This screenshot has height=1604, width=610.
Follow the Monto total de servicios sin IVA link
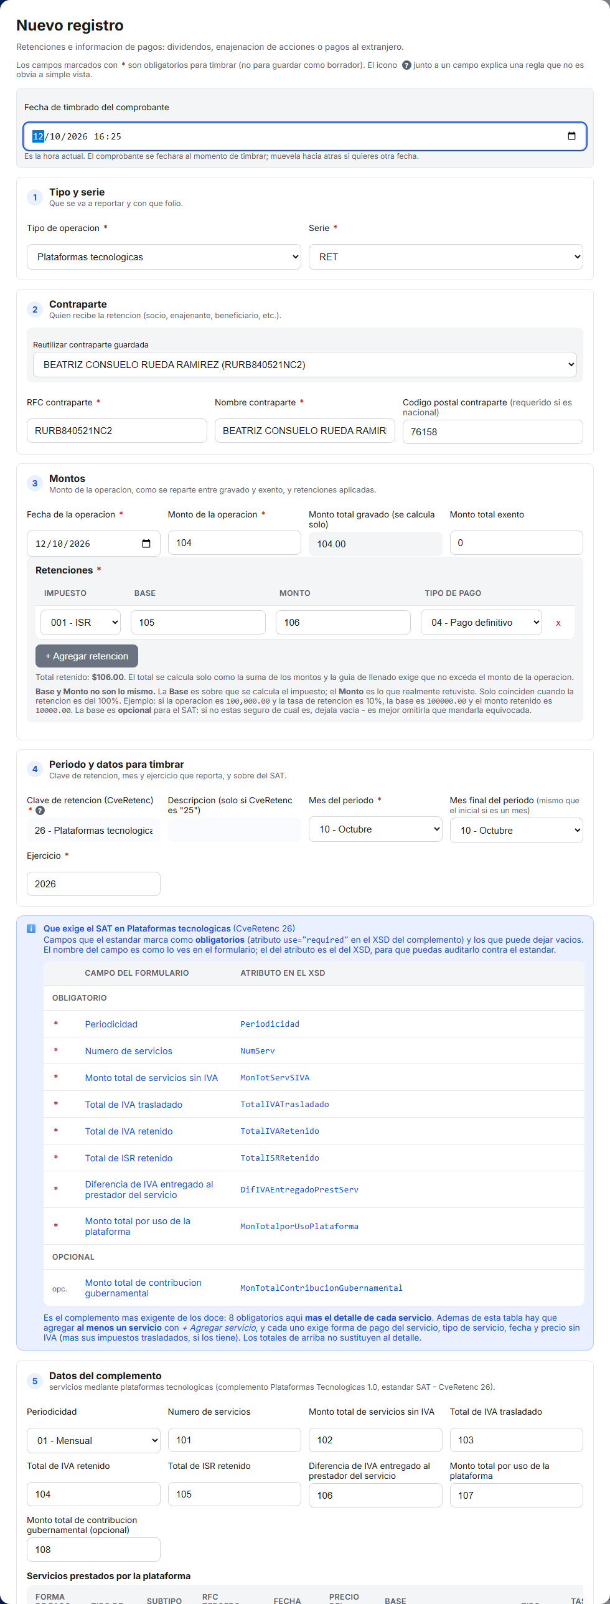pos(151,1078)
